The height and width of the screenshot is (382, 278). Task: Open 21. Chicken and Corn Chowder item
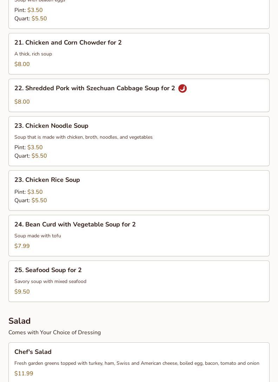point(139,54)
